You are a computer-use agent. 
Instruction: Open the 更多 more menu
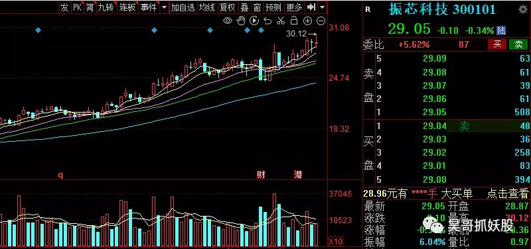(294, 7)
